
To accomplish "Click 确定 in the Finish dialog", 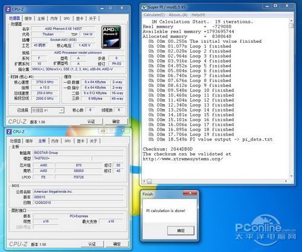I will (181, 230).
